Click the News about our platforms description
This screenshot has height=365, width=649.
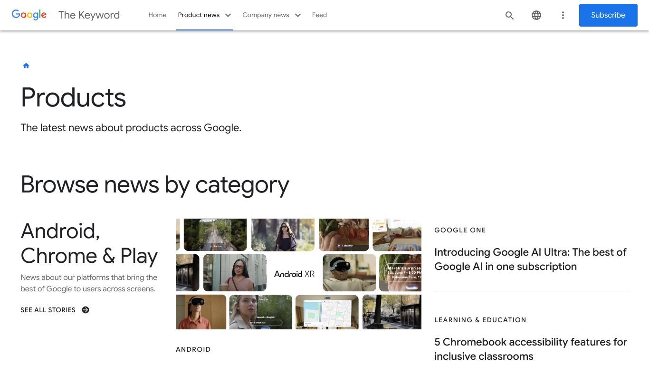(x=89, y=283)
